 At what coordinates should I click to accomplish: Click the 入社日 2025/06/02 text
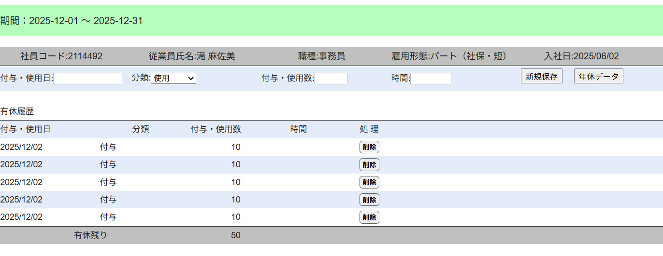[x=581, y=56]
